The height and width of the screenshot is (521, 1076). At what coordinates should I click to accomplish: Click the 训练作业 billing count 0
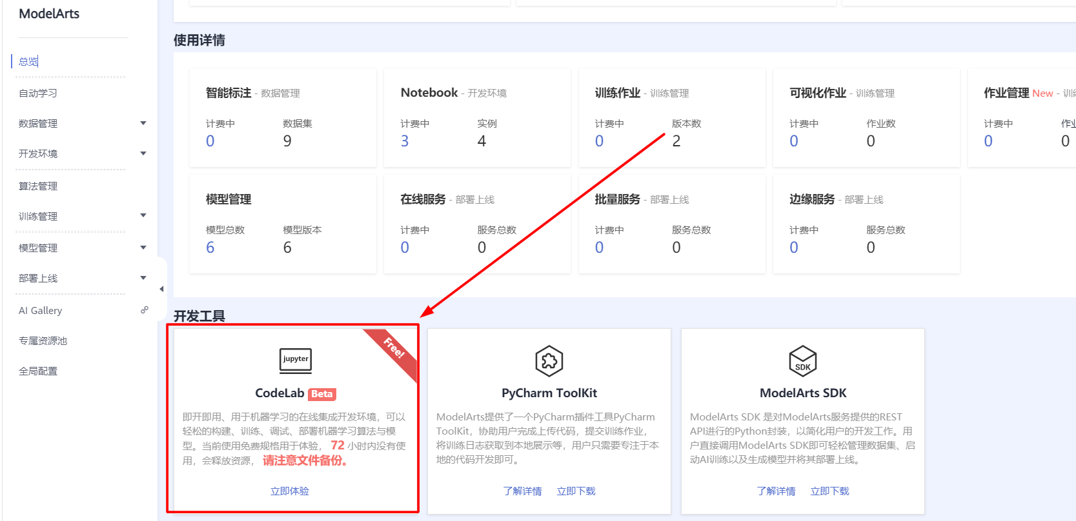(x=600, y=141)
